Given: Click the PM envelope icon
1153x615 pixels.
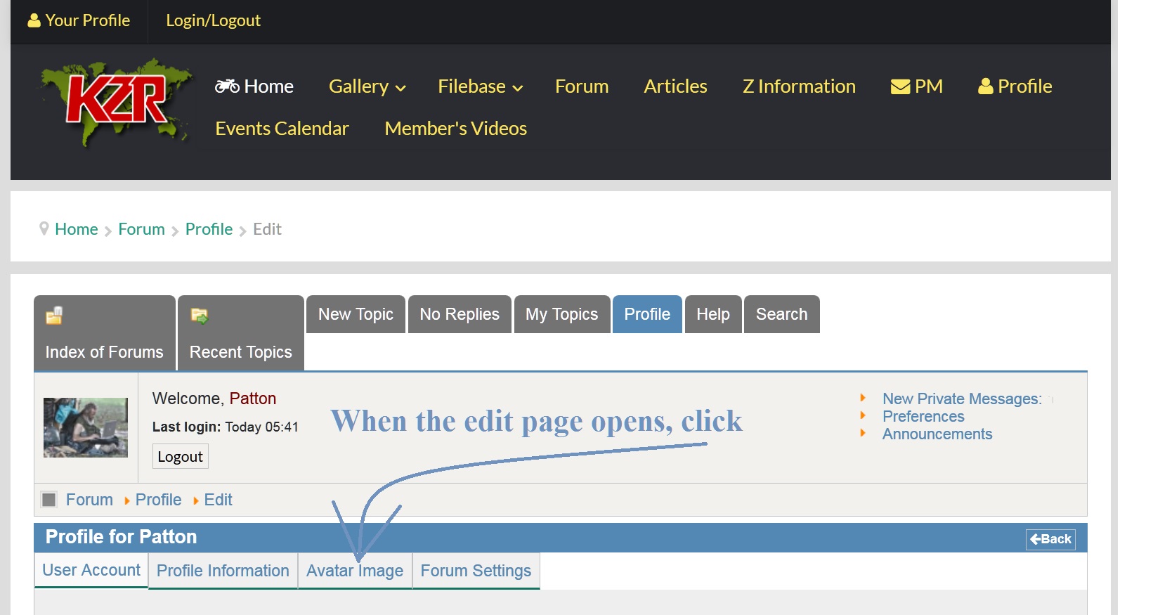Looking at the screenshot, I should [900, 86].
